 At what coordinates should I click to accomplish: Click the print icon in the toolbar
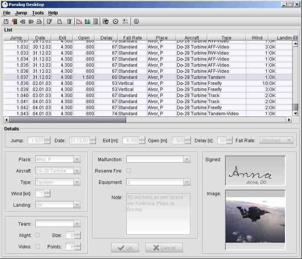(39, 22)
